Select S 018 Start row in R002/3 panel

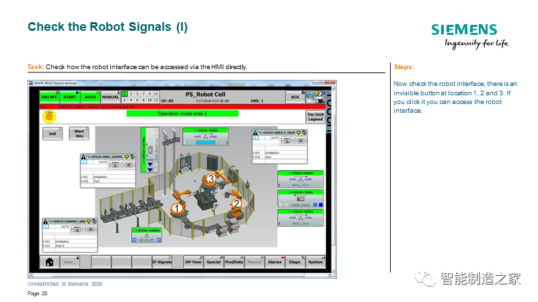tap(280, 157)
